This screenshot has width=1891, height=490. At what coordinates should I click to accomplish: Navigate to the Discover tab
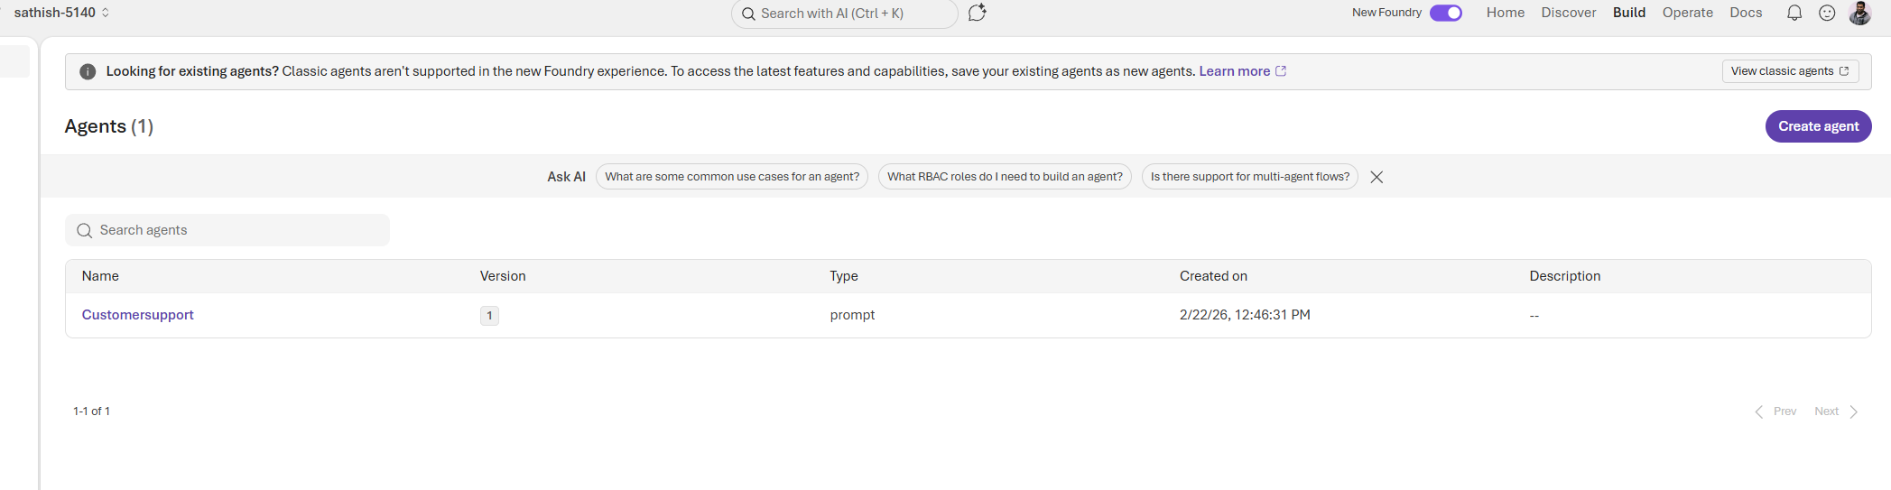(1568, 13)
